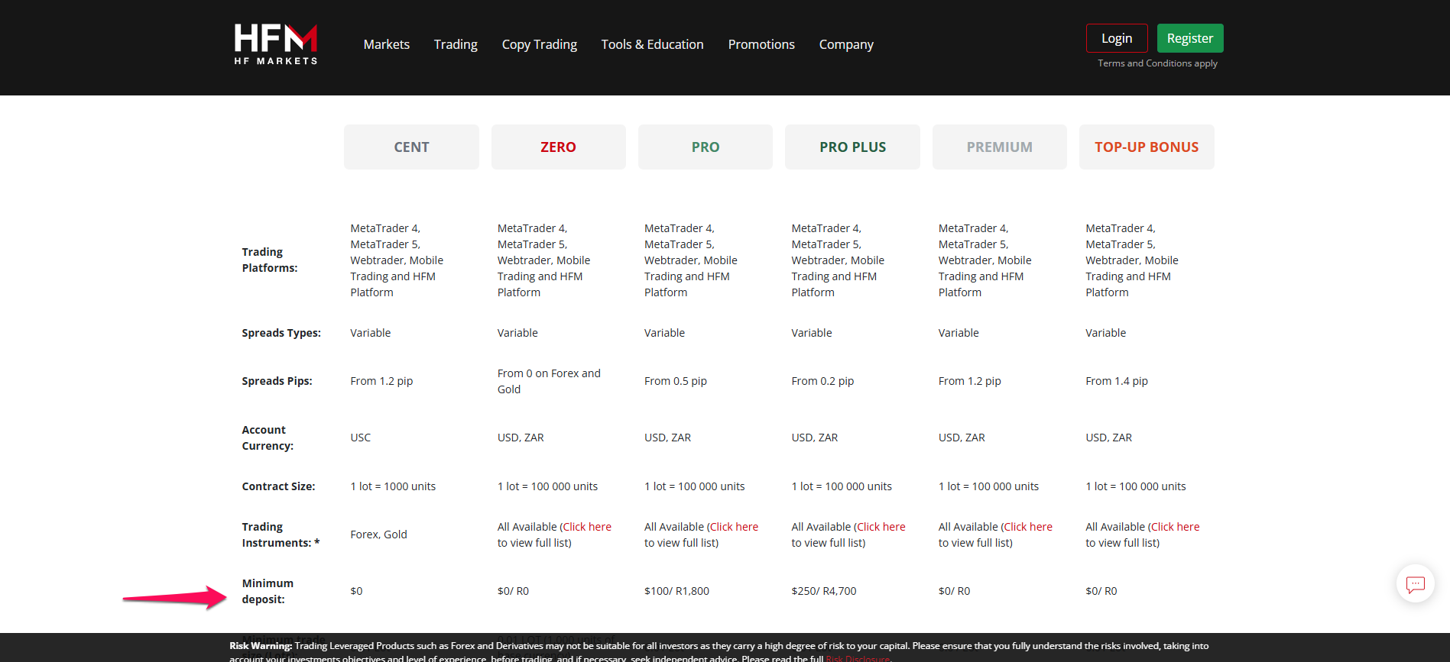Select the CENT account tab

(411, 147)
